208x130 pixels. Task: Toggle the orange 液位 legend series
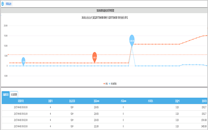tap(105, 83)
